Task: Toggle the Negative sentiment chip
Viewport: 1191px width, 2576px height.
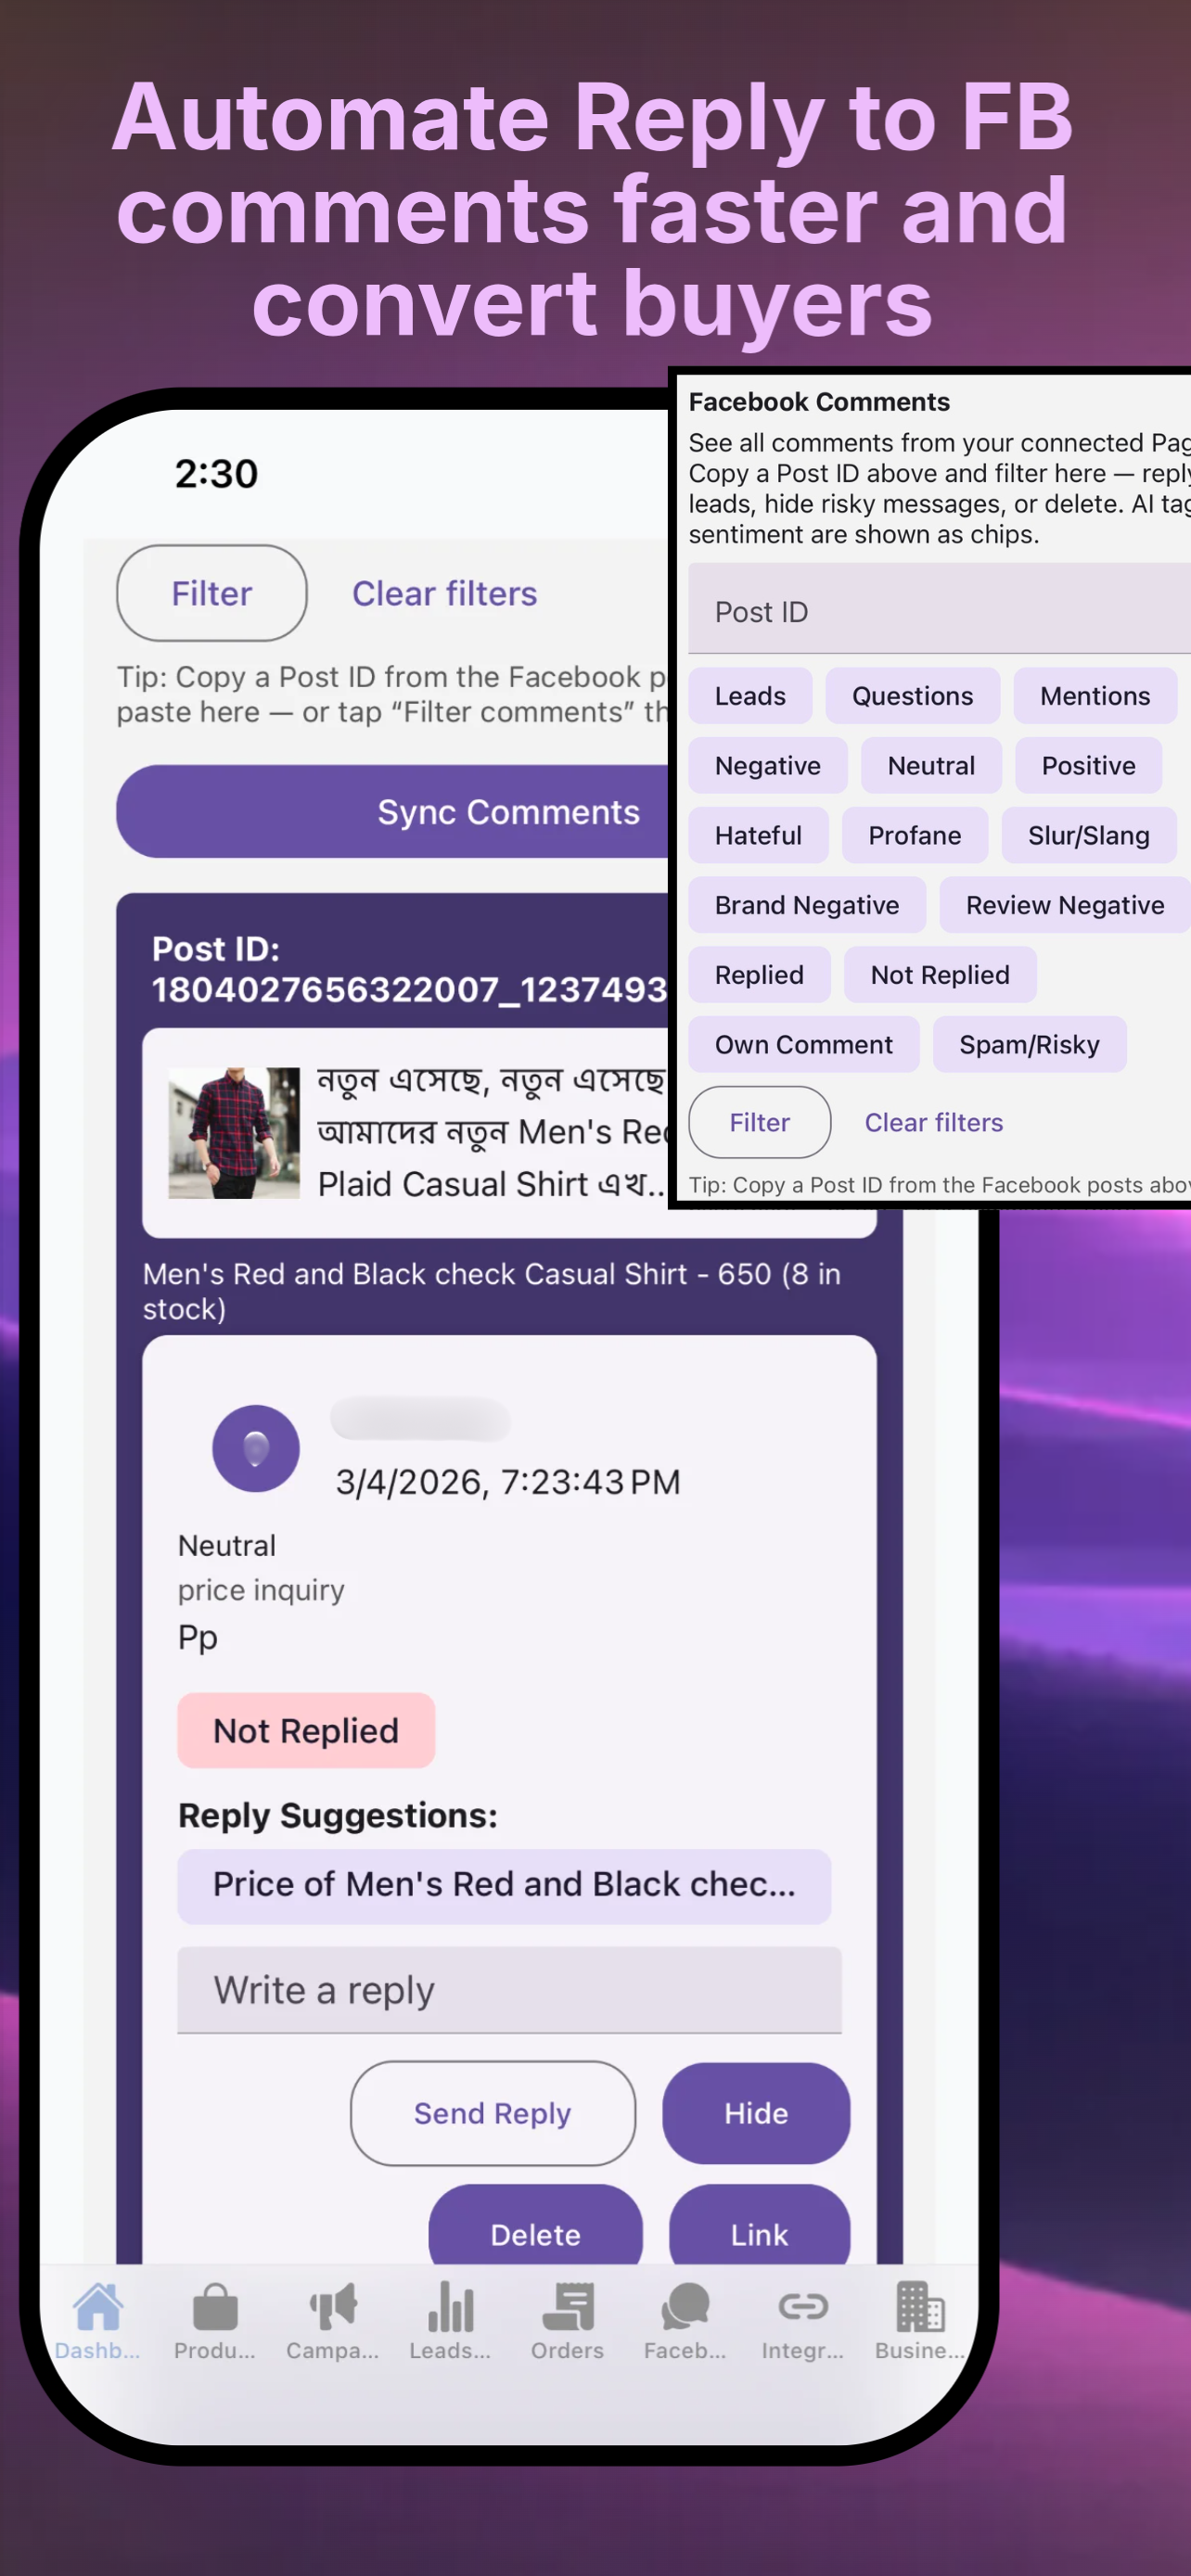Action: (768, 766)
